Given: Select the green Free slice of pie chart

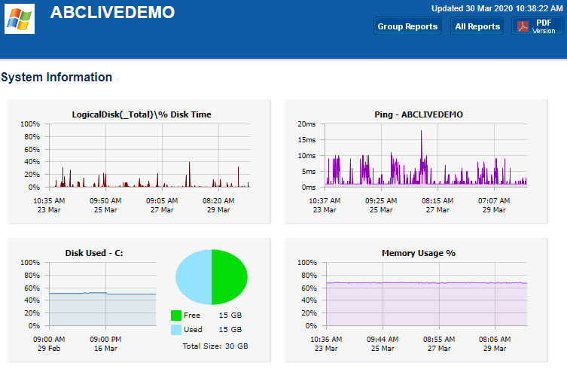Looking at the screenshot, I should click(x=230, y=277).
